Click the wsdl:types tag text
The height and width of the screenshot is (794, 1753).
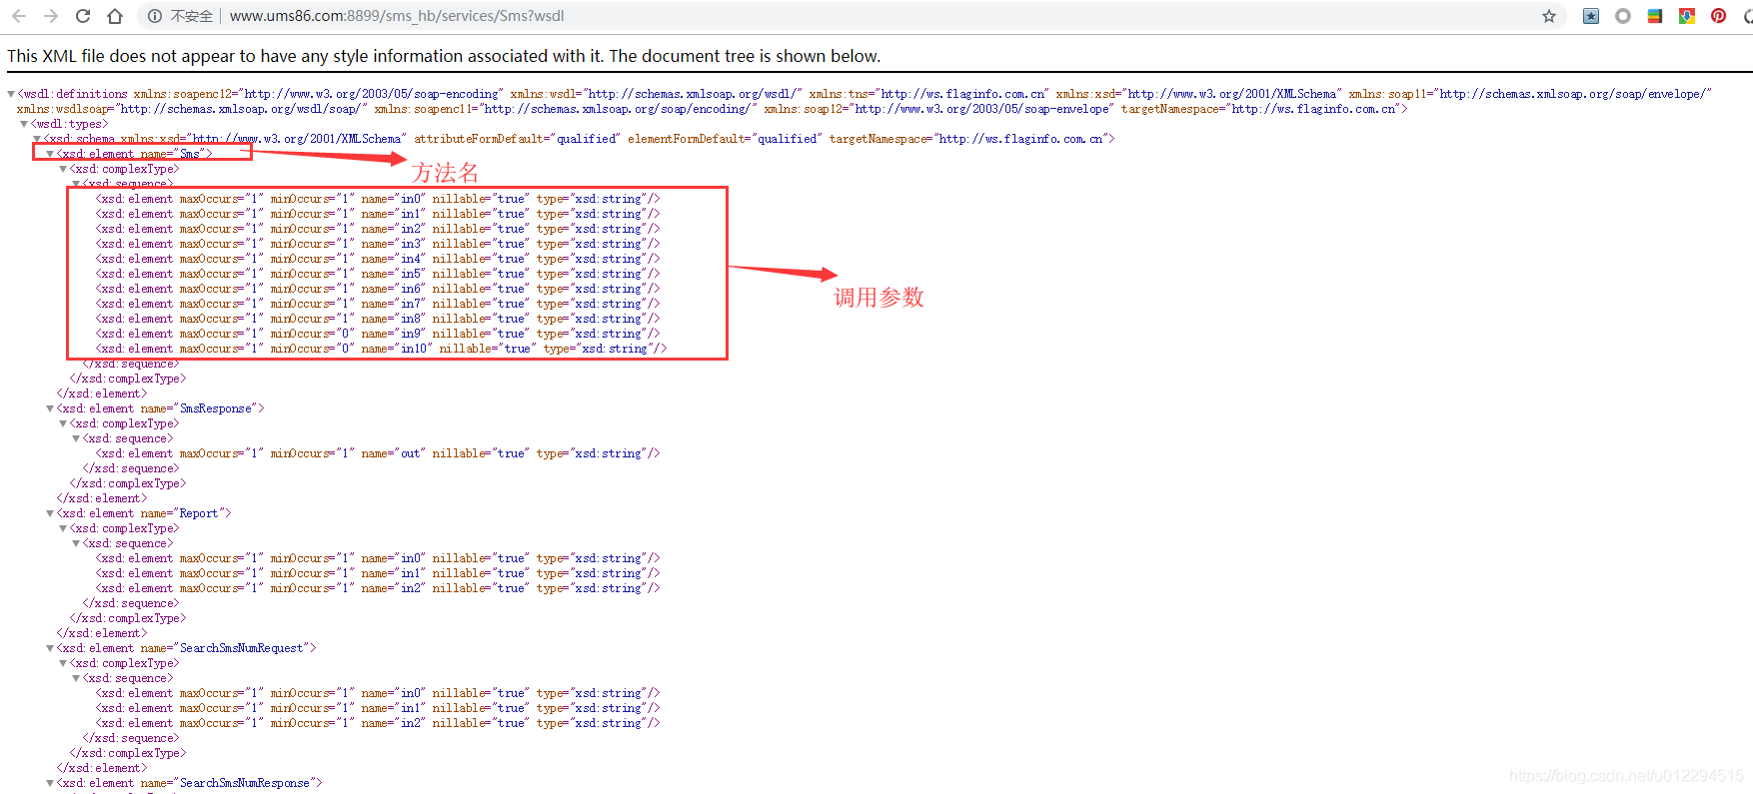pos(69,124)
